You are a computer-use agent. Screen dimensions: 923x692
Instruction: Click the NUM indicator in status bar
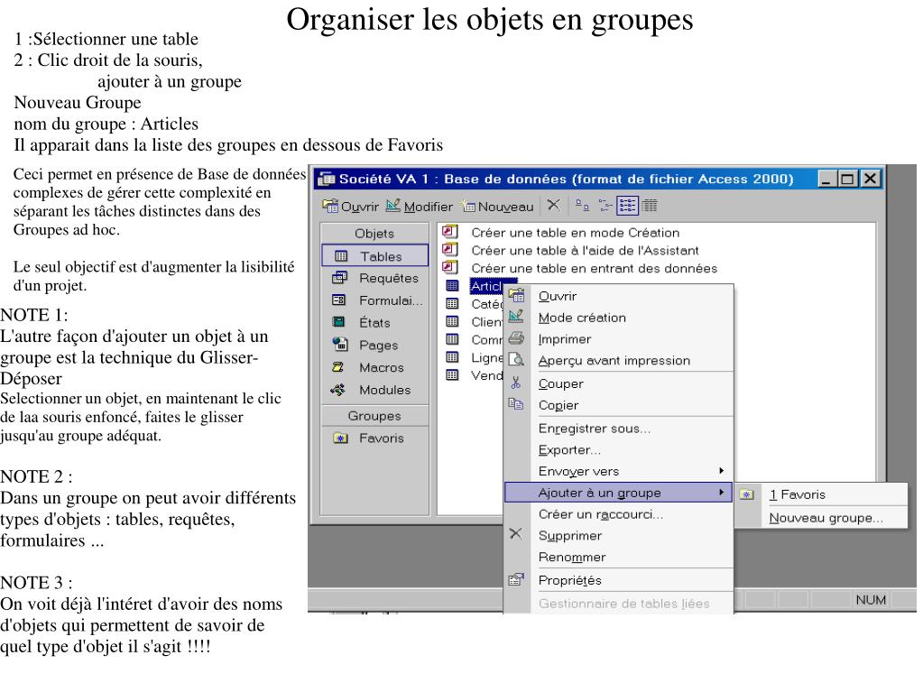tap(871, 600)
